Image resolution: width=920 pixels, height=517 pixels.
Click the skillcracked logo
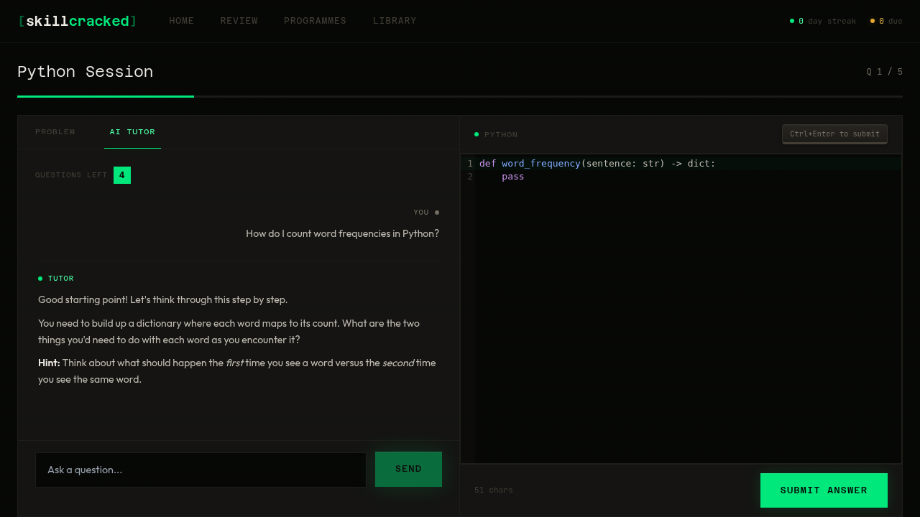[77, 22]
